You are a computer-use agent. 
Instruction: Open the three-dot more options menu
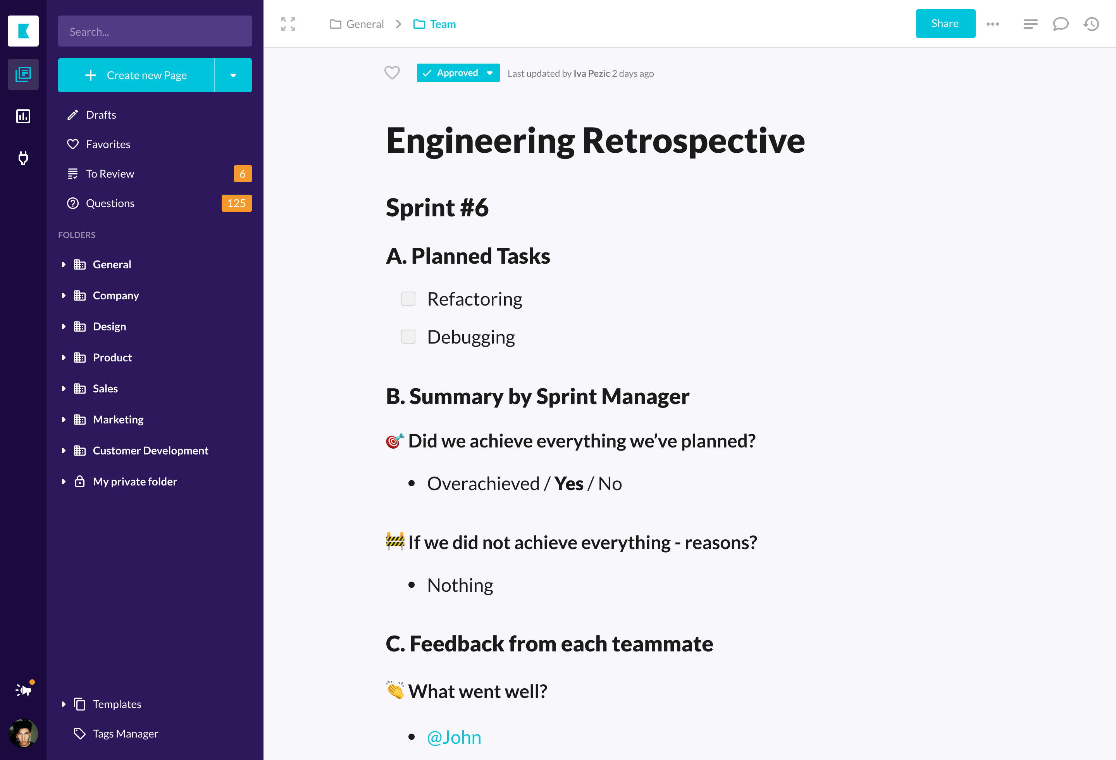(993, 24)
